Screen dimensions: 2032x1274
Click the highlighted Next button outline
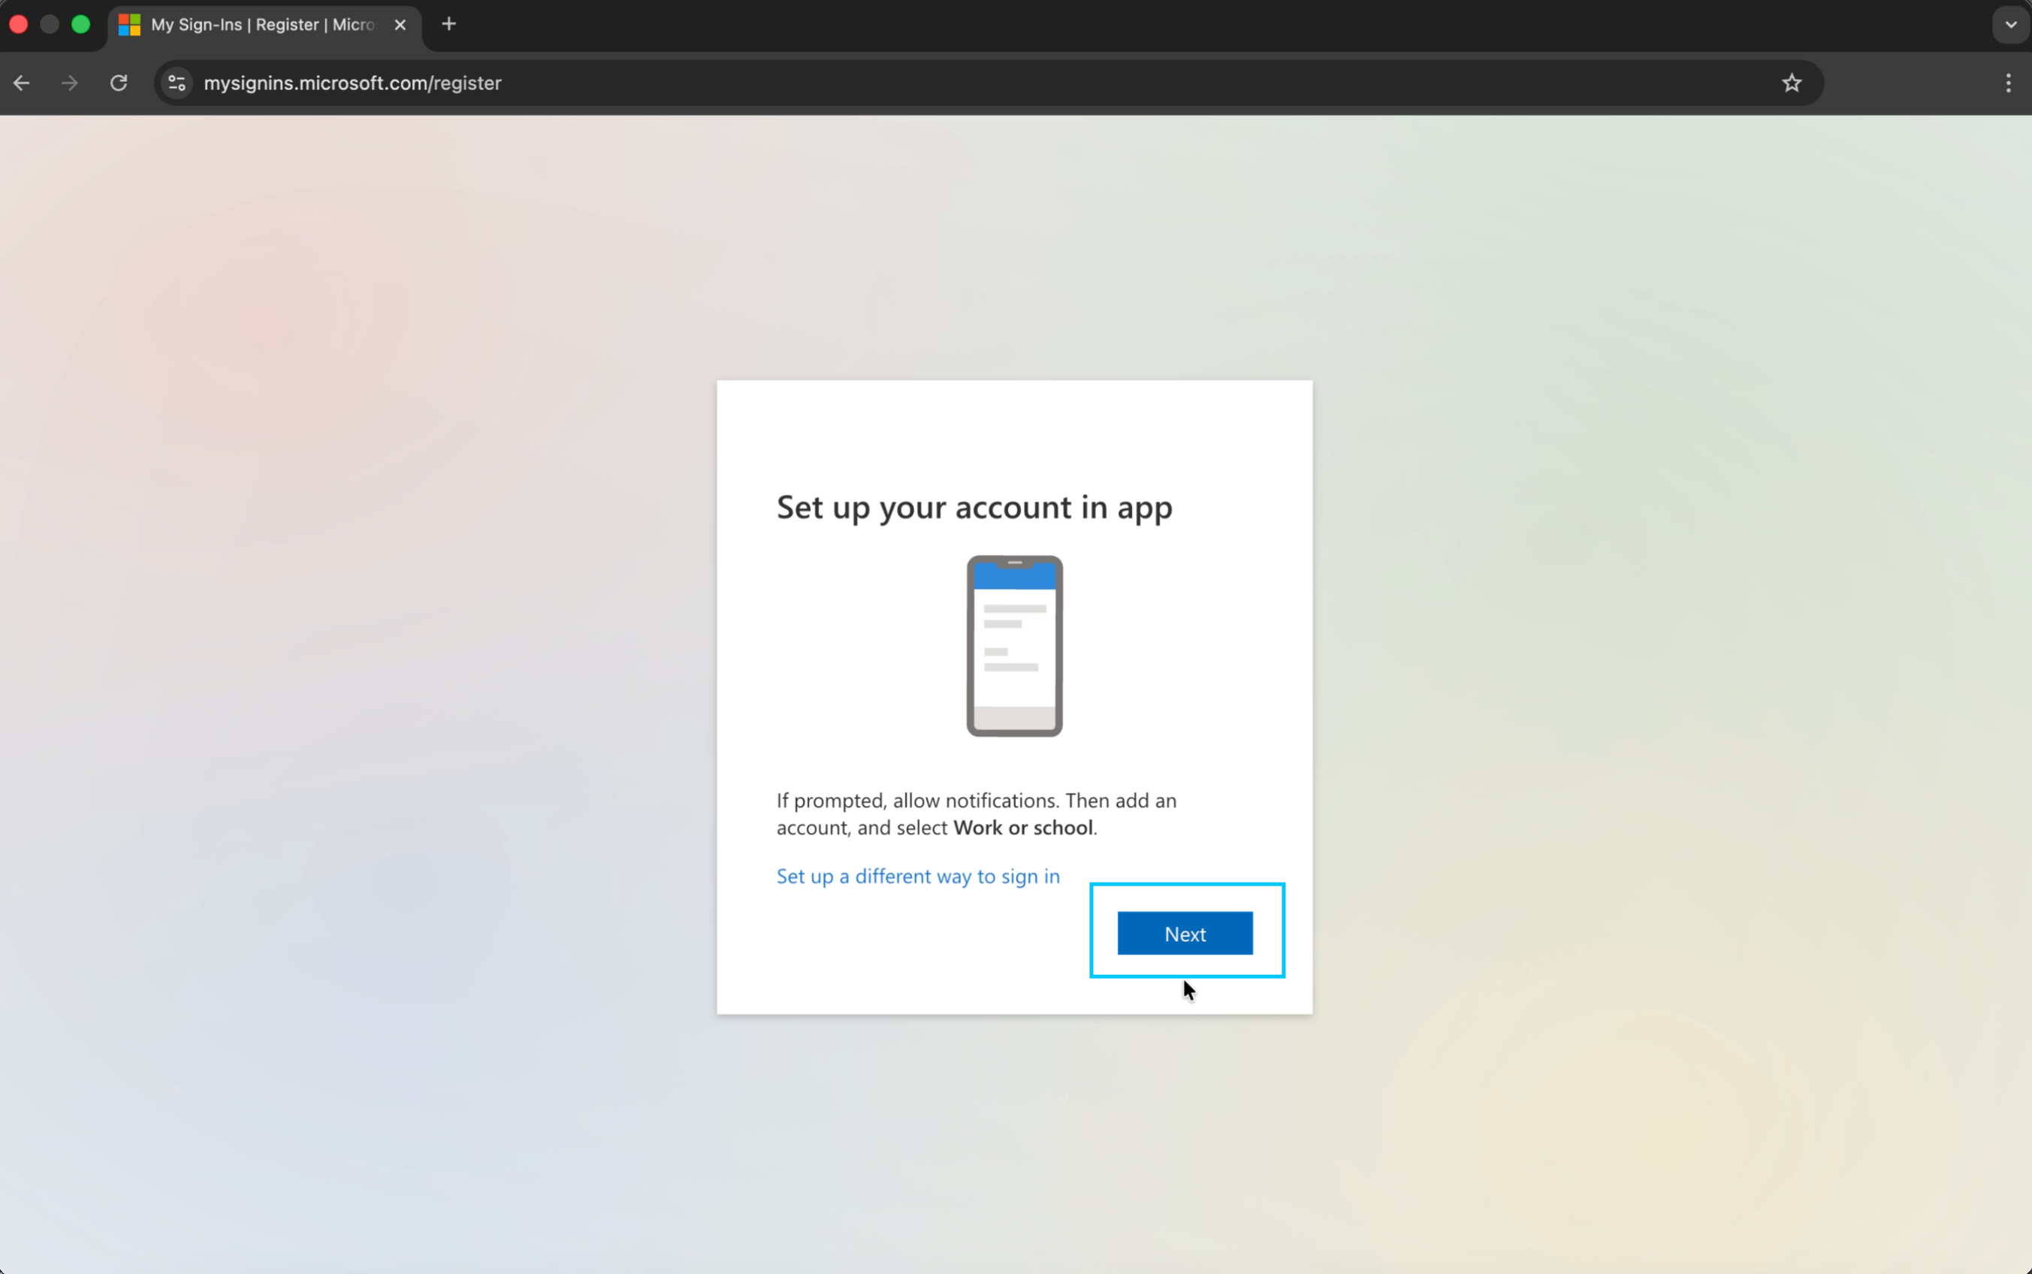tap(1186, 930)
